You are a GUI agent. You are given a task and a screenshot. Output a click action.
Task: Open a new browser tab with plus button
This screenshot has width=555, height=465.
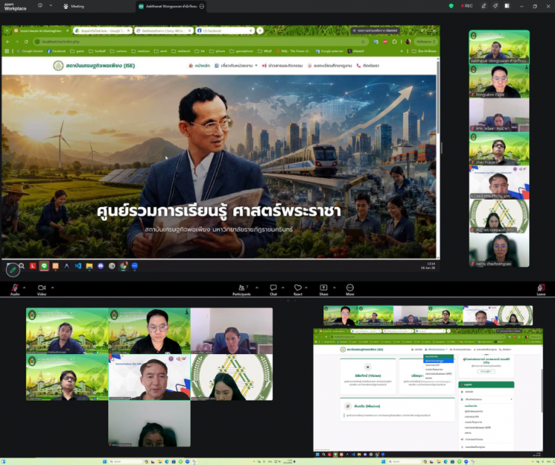click(260, 31)
